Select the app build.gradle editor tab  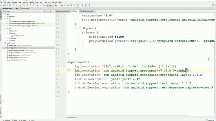coord(75,11)
